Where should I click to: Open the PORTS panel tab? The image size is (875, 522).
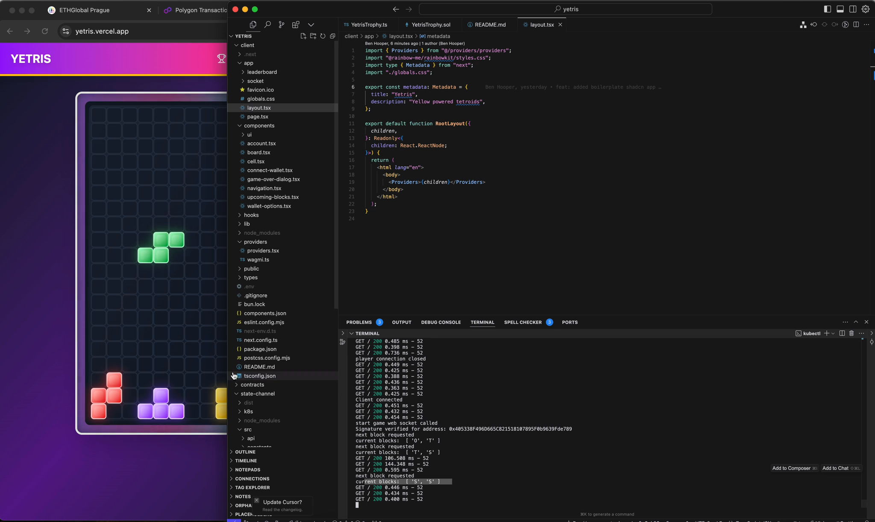click(x=570, y=323)
